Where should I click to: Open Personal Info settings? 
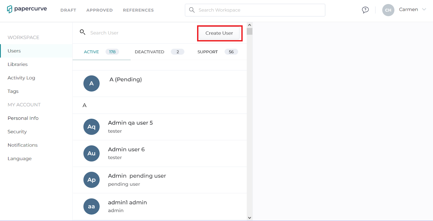point(23,118)
